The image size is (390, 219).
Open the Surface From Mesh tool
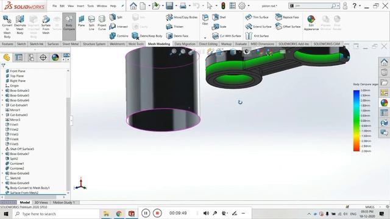tap(46, 24)
